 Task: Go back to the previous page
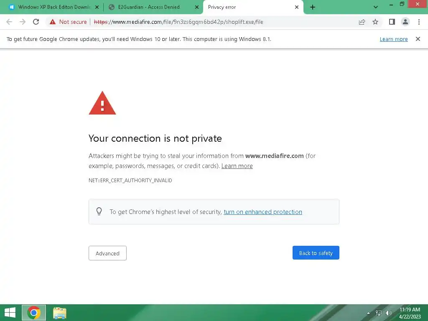coord(9,22)
